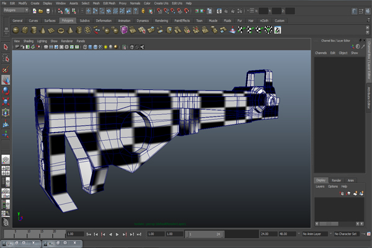
Task: Open the Create UVs menu
Action: [161, 3]
